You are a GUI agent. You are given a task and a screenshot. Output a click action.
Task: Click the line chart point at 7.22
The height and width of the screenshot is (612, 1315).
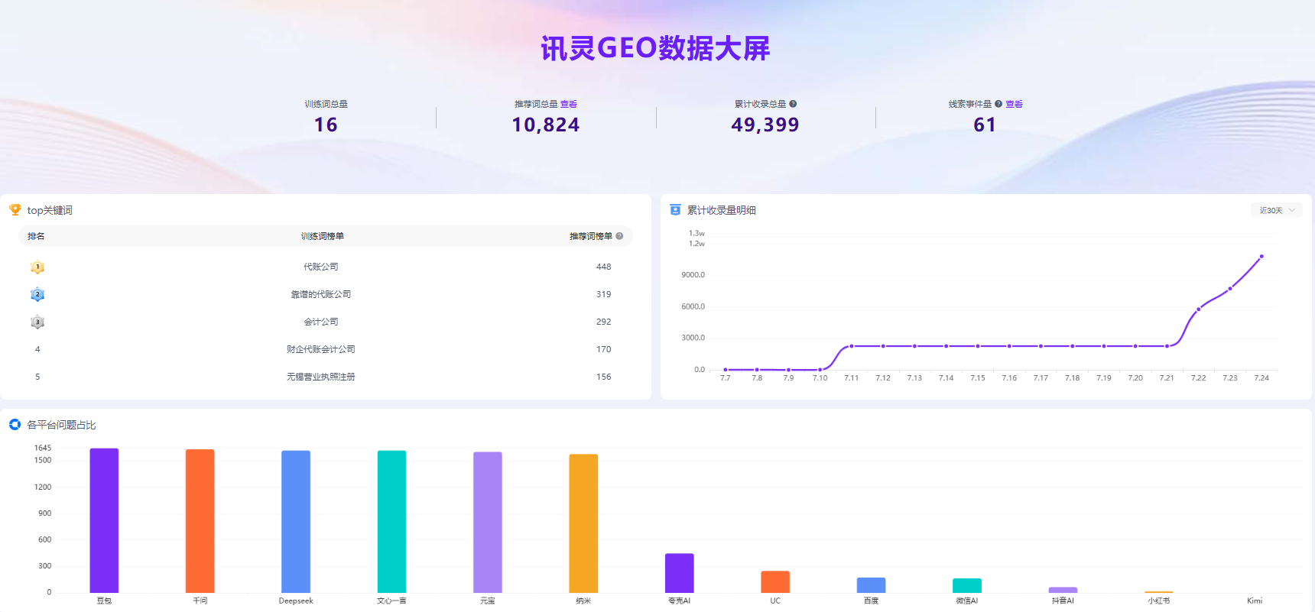[x=1199, y=309]
